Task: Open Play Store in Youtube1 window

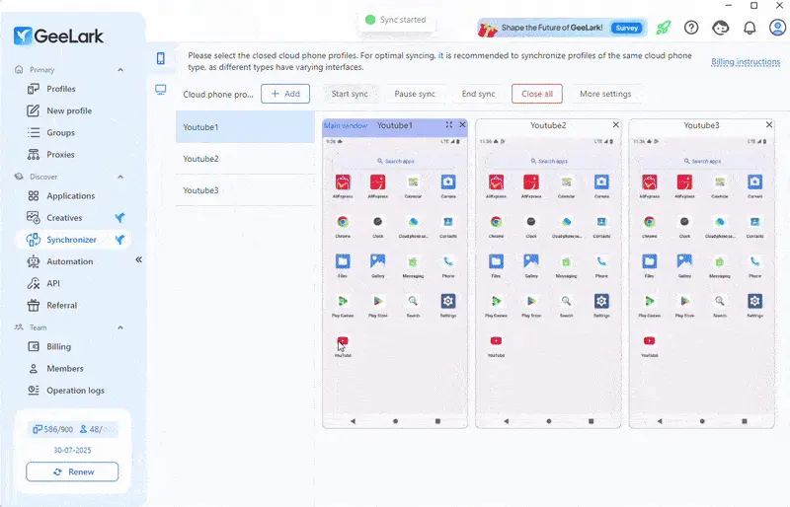Action: [378, 305]
